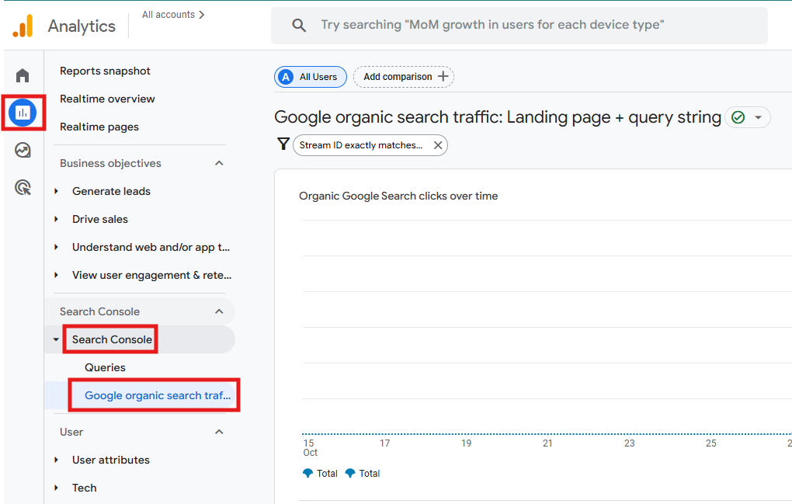The image size is (792, 504).
Task: Click the Analytics product name
Action: click(x=82, y=26)
